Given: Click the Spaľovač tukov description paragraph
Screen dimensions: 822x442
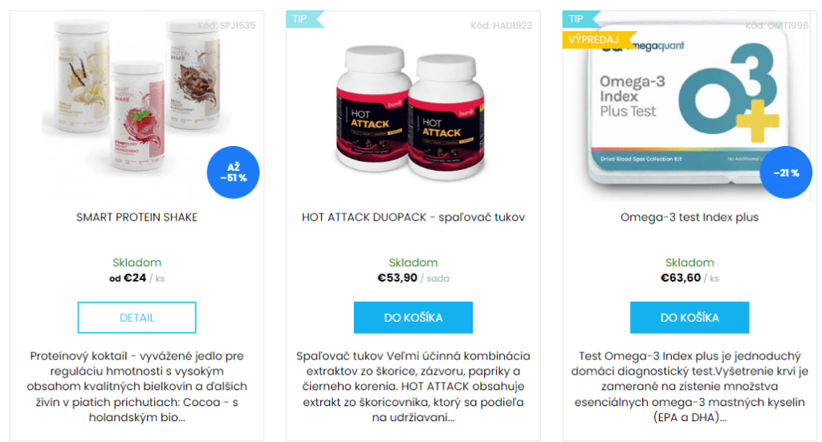Looking at the screenshot, I should coord(413,387).
